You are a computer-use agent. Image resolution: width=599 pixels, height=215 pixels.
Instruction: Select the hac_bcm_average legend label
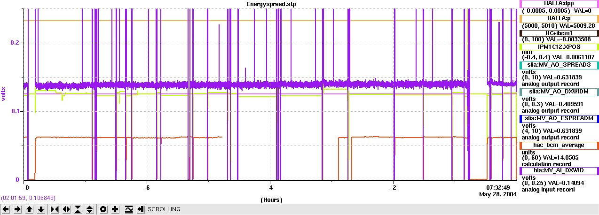(x=559, y=146)
